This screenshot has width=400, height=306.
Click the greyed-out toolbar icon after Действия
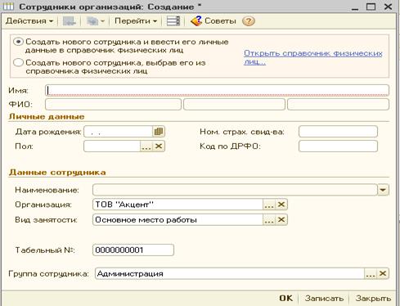click(70, 21)
